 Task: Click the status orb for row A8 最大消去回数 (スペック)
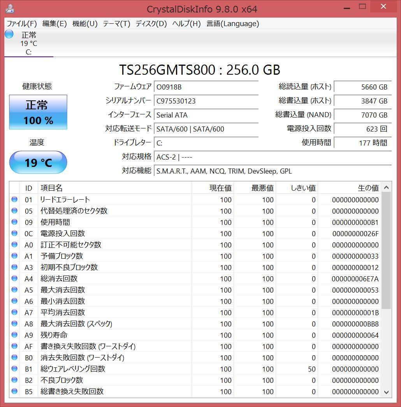coord(14,323)
